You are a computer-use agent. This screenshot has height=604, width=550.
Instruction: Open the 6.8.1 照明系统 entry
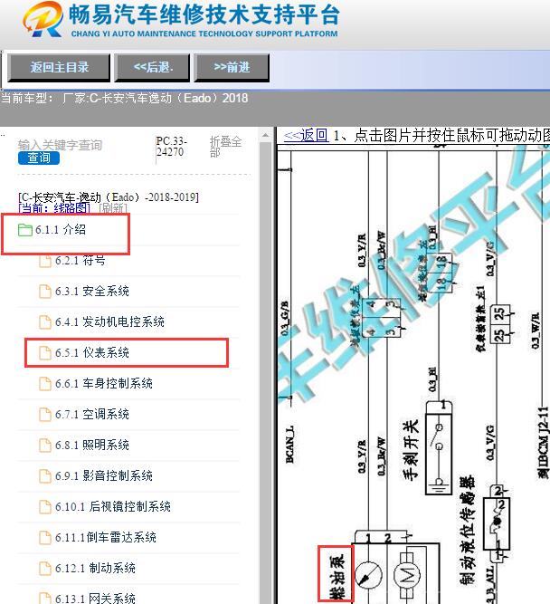[92, 446]
